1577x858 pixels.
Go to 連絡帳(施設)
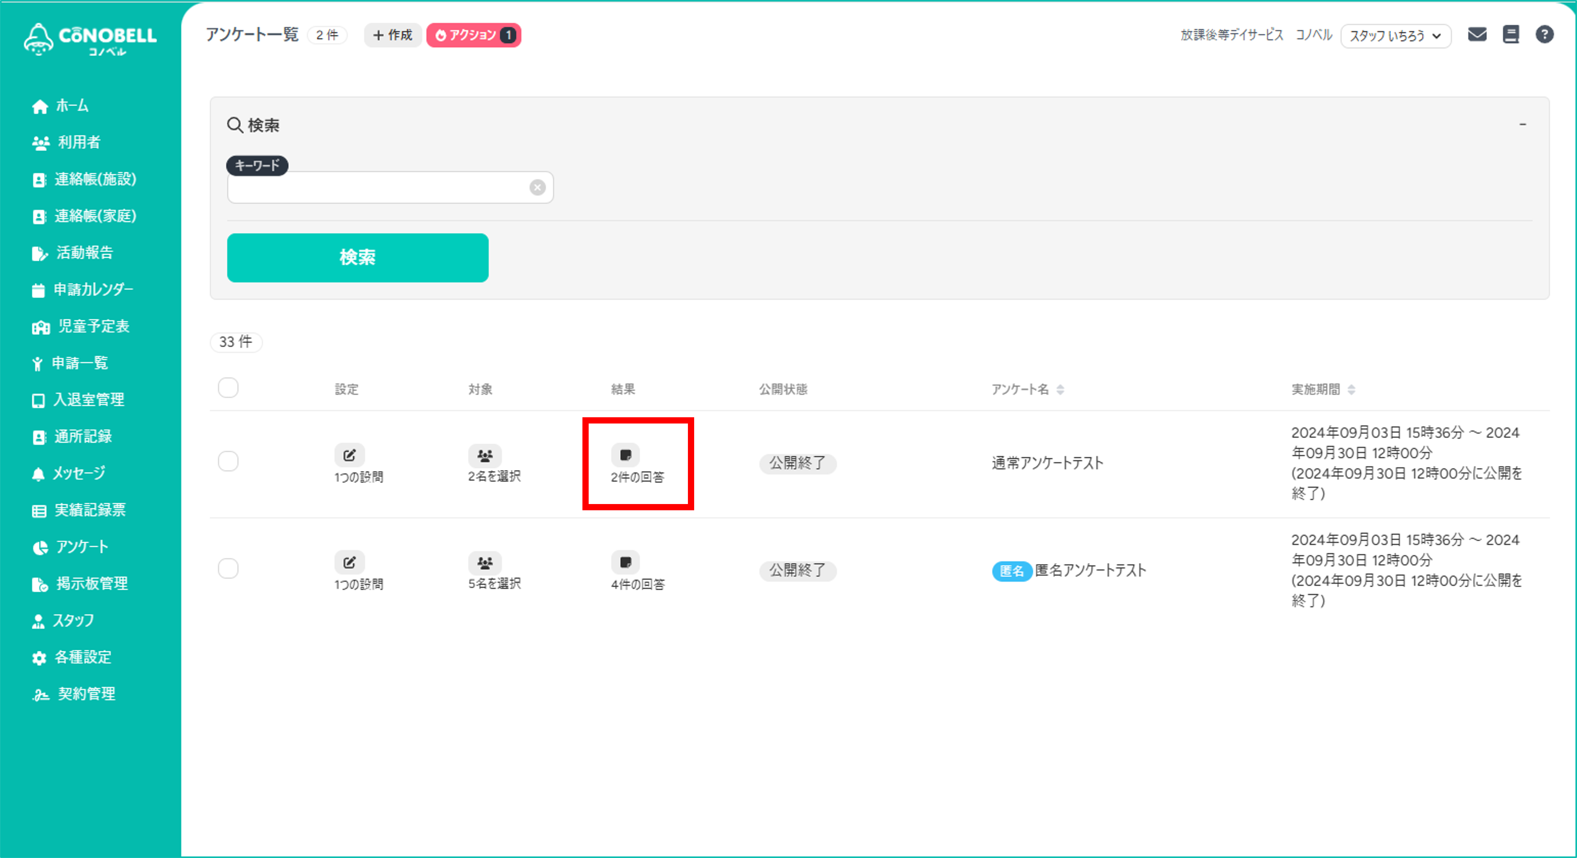pos(84,180)
